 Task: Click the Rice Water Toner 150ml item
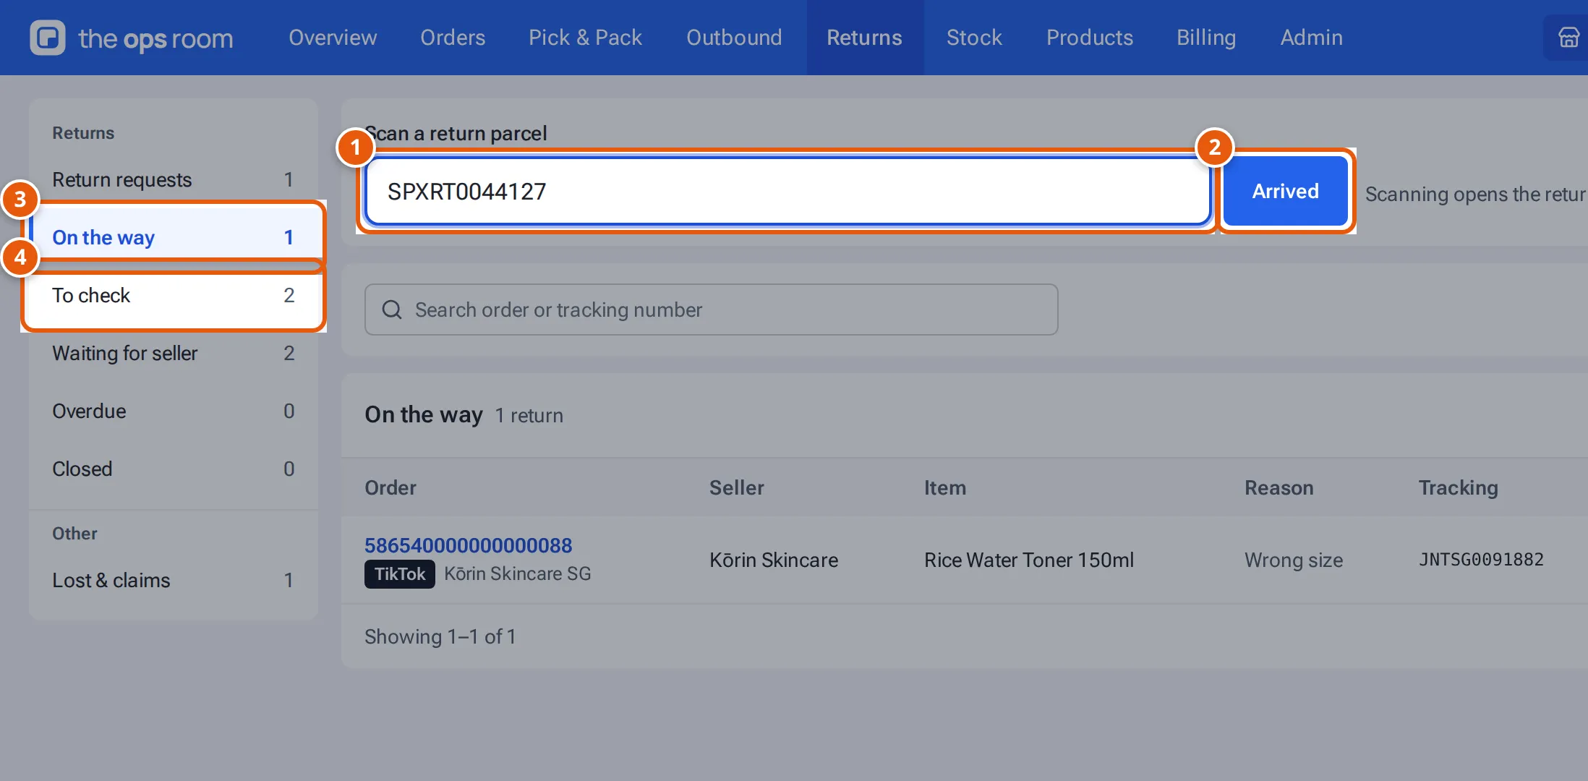point(1028,560)
